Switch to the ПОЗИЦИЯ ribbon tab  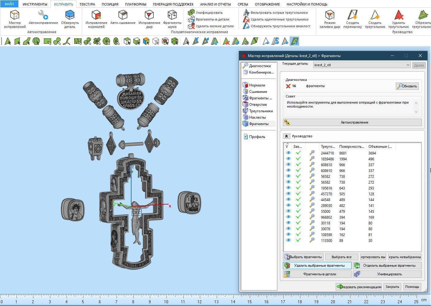point(110,4)
